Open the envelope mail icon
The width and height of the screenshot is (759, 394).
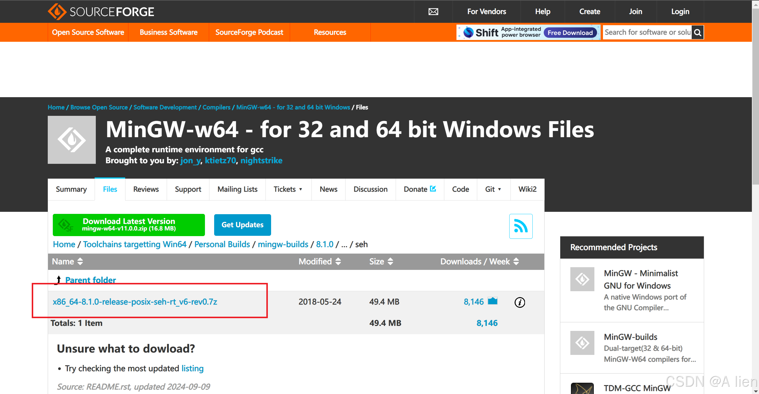click(x=433, y=12)
